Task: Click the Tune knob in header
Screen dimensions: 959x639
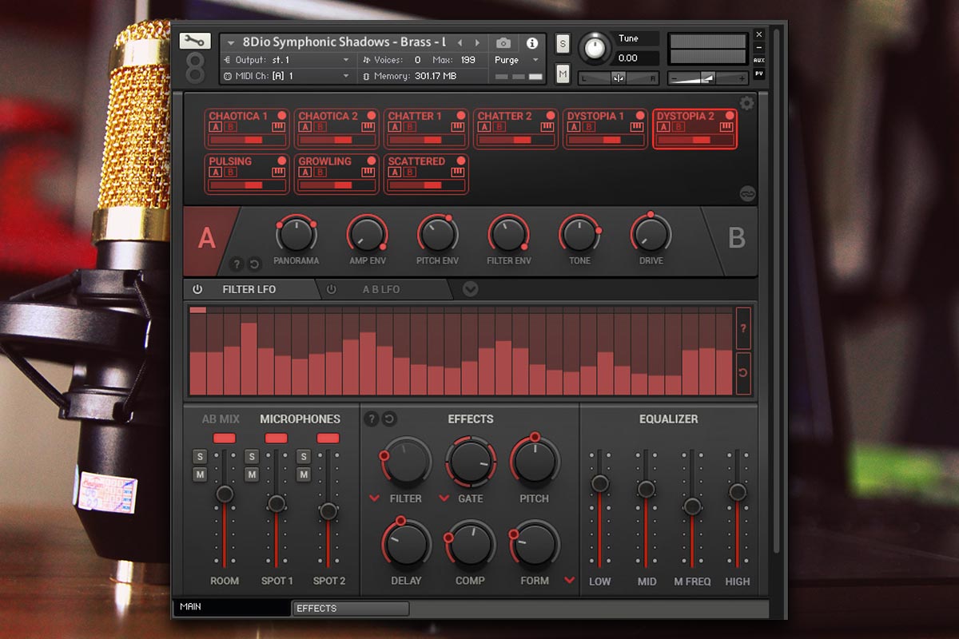Action: 595,49
